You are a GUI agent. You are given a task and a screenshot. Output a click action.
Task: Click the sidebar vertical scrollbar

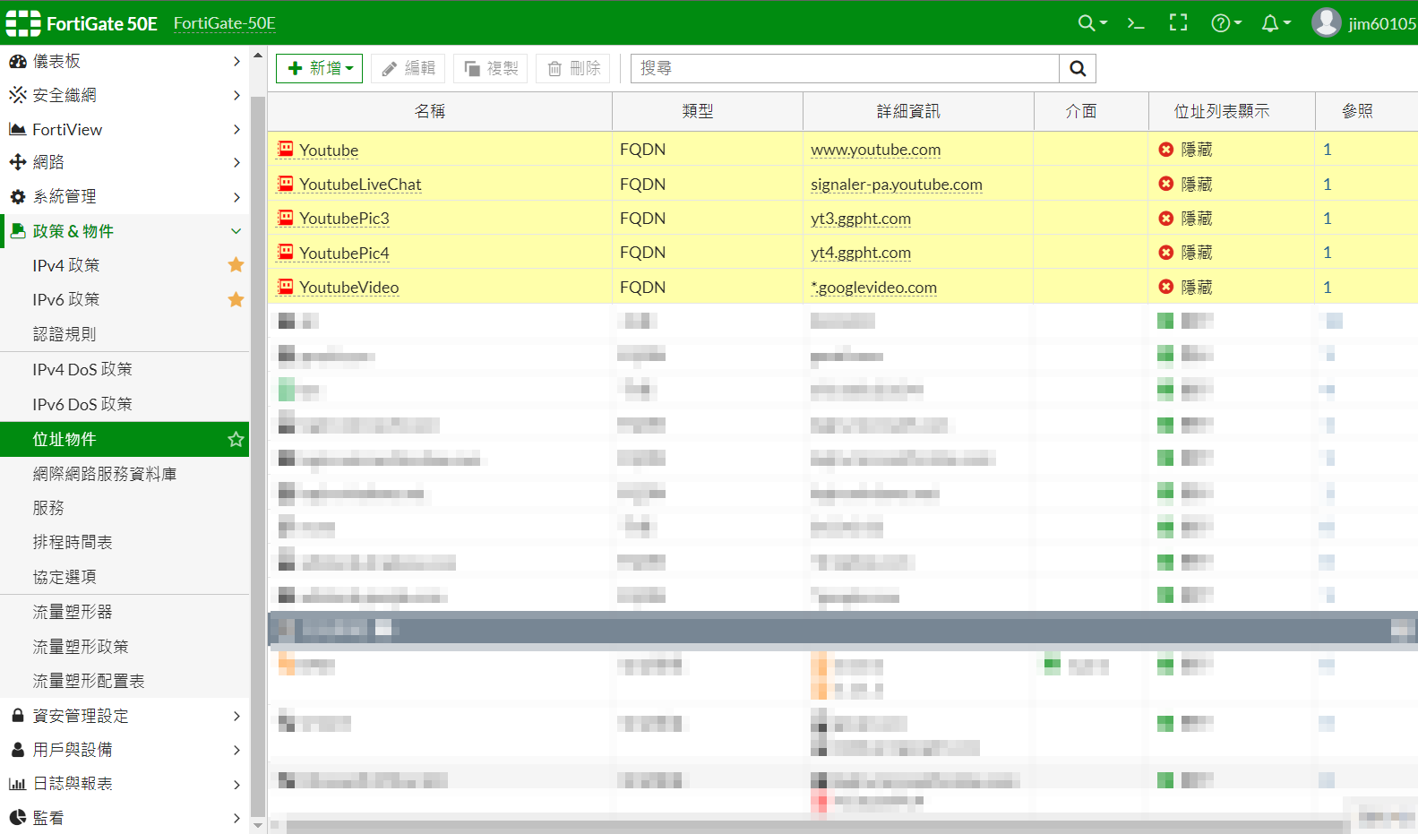258,448
